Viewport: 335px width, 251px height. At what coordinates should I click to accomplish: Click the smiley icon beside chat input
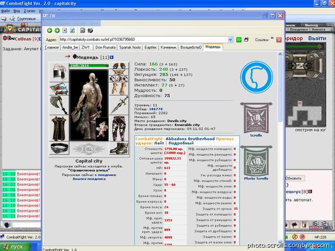[7, 225]
